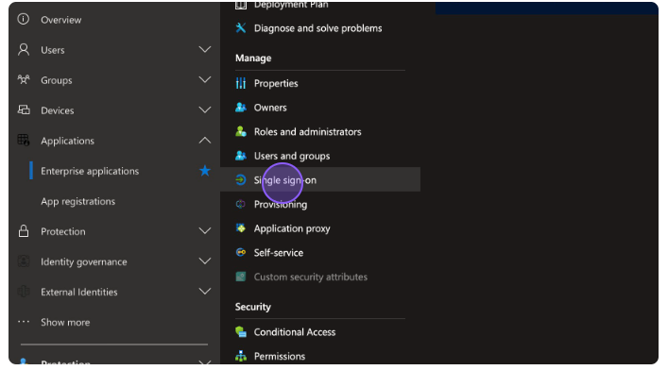The width and height of the screenshot is (668, 370).
Task: Open the Properties blade
Action: (276, 83)
